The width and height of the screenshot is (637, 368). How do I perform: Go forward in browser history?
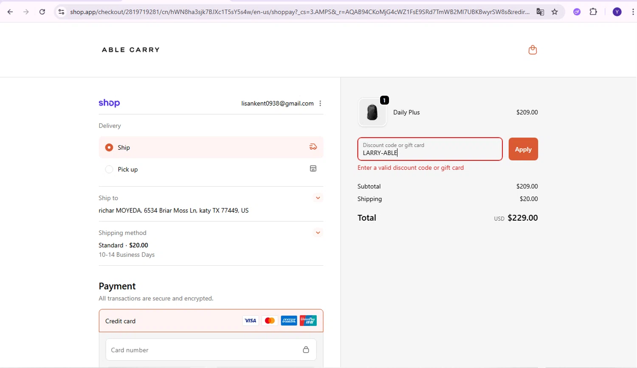click(x=26, y=12)
